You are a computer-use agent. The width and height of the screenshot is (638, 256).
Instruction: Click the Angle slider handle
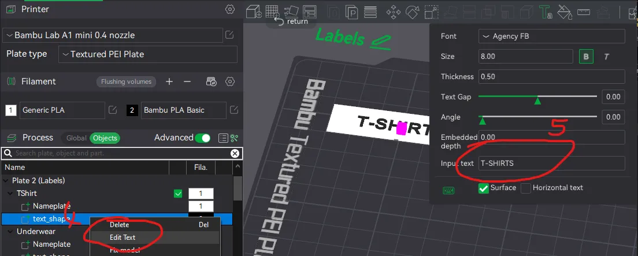pyautogui.click(x=482, y=120)
